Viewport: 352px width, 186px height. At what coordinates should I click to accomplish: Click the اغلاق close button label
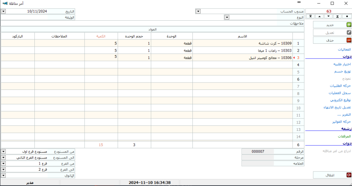tap(330, 175)
